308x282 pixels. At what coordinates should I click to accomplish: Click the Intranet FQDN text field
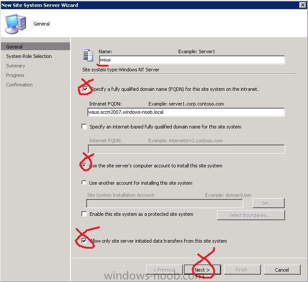tap(186, 112)
